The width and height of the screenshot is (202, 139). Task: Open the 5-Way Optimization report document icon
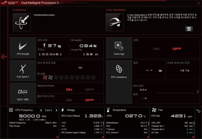[x=189, y=29]
